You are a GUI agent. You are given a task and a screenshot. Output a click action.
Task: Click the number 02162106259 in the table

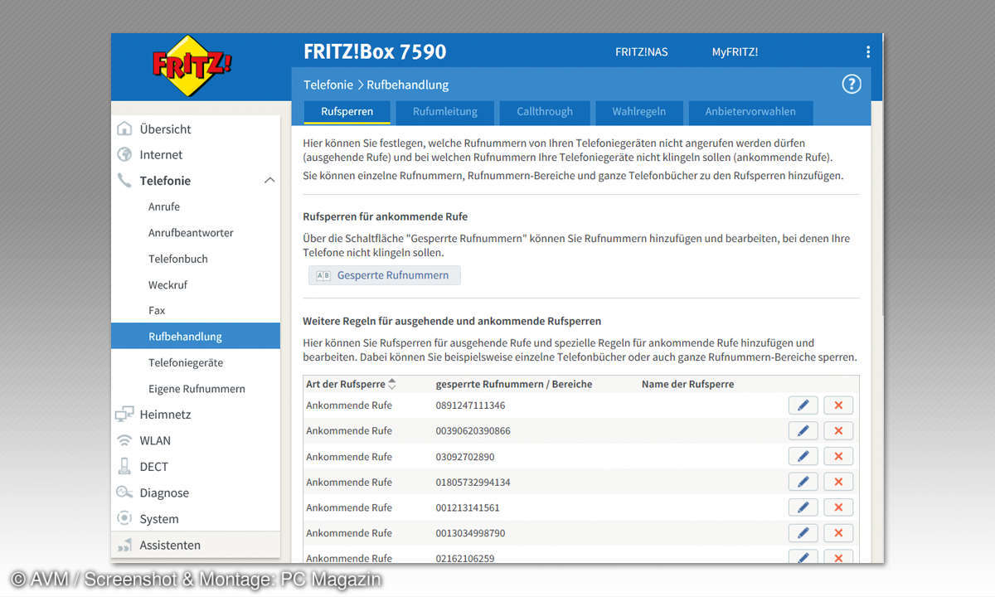pos(465,558)
